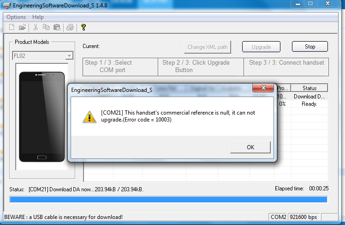
Task: Click the Paste clipboard toolbar icon
Action: point(57,27)
